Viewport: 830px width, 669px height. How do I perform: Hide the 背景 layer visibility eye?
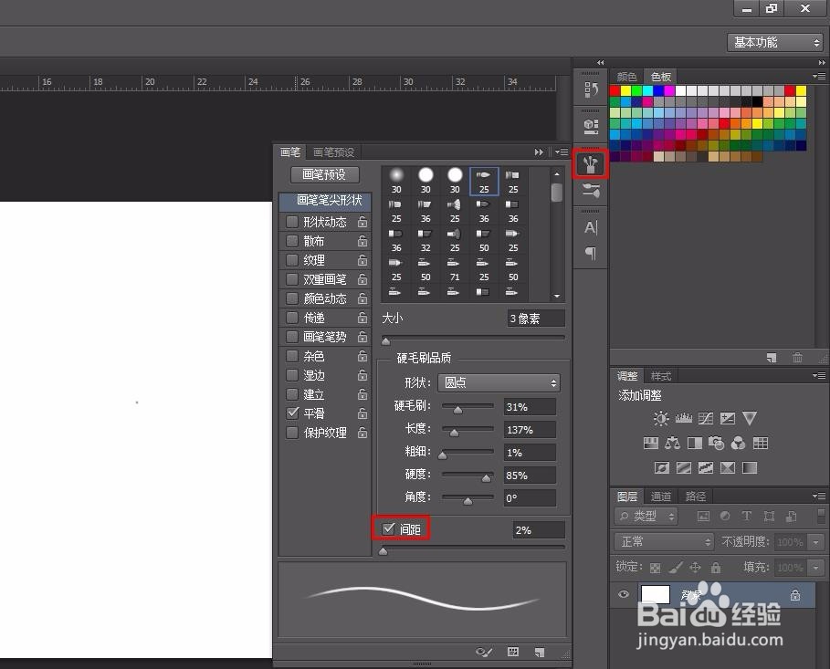point(624,594)
